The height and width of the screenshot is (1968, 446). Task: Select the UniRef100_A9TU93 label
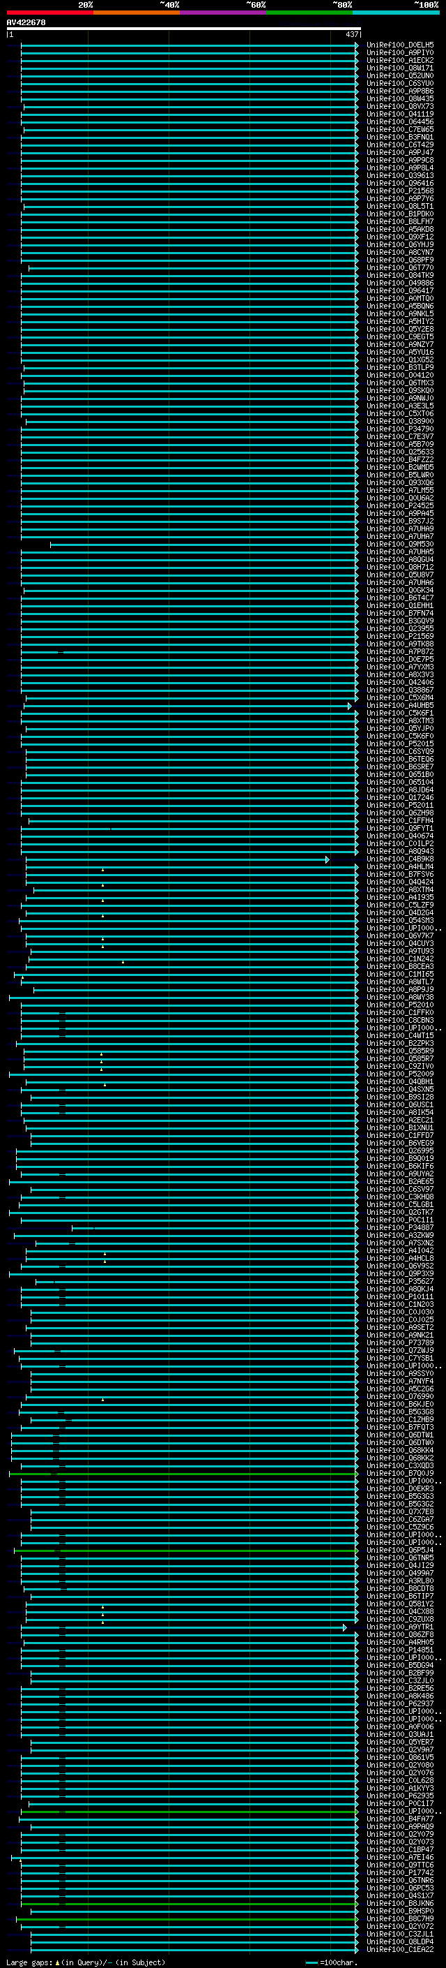tap(399, 951)
